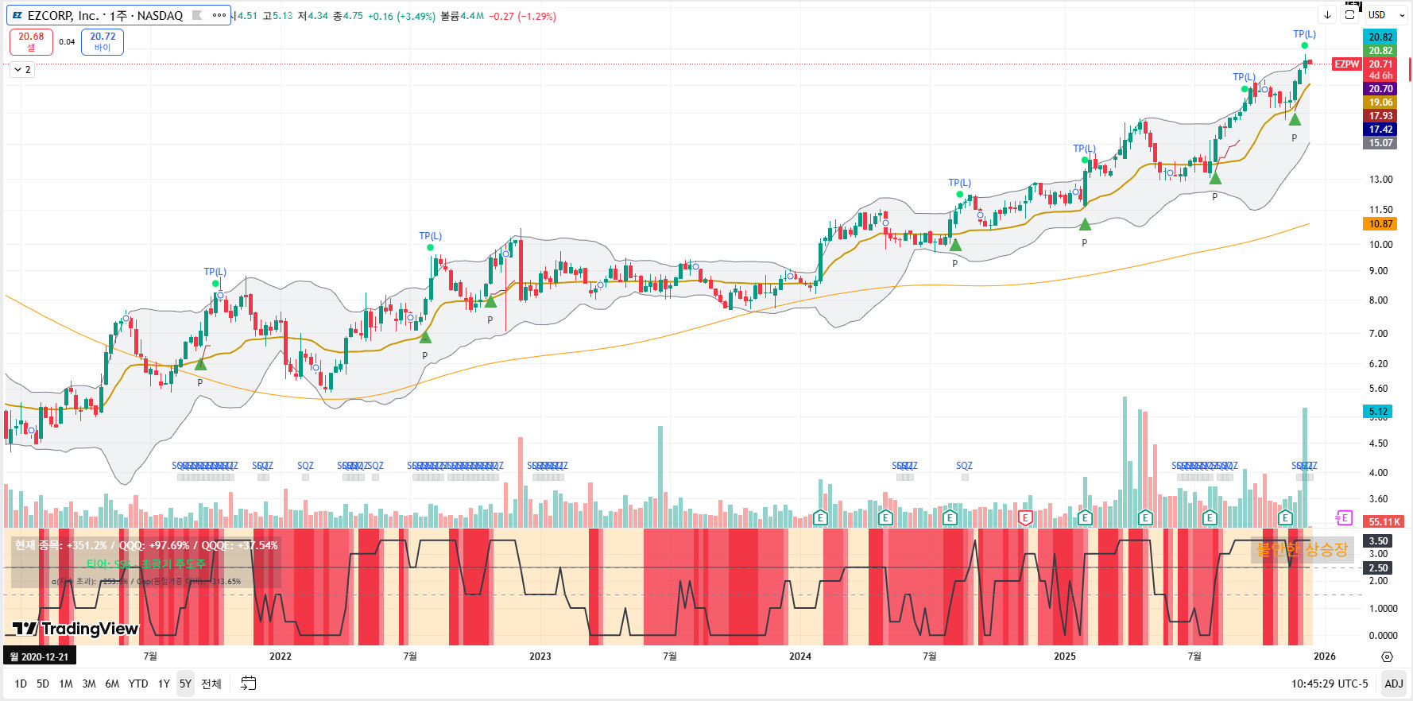Click the cyan 5.12 price label
1413x701 pixels.
click(x=1378, y=412)
